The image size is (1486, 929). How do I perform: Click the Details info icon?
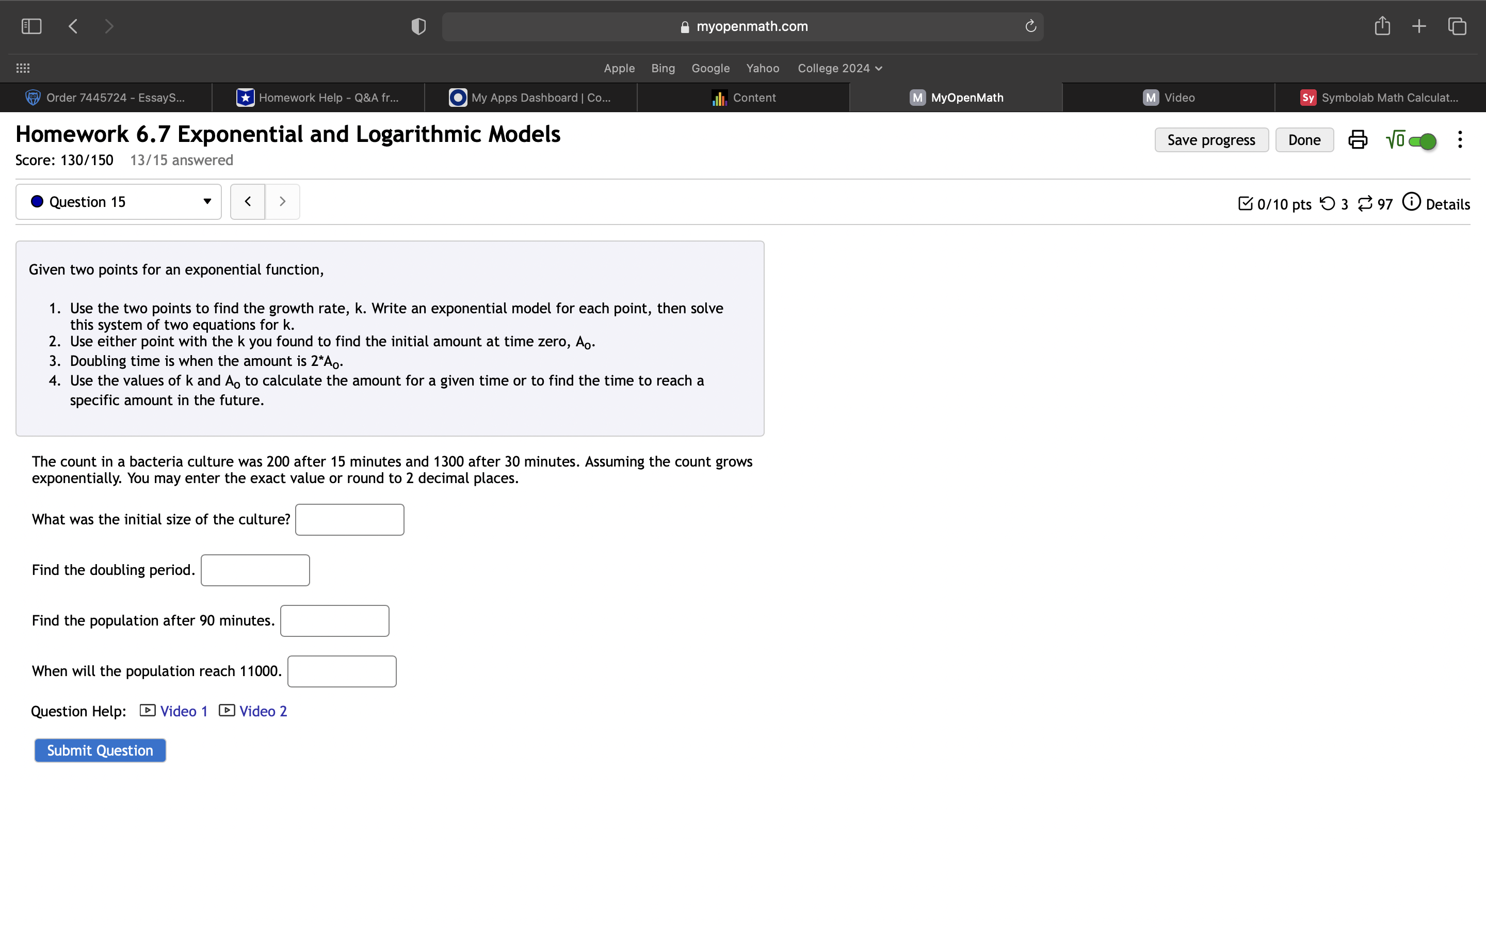[1412, 202]
